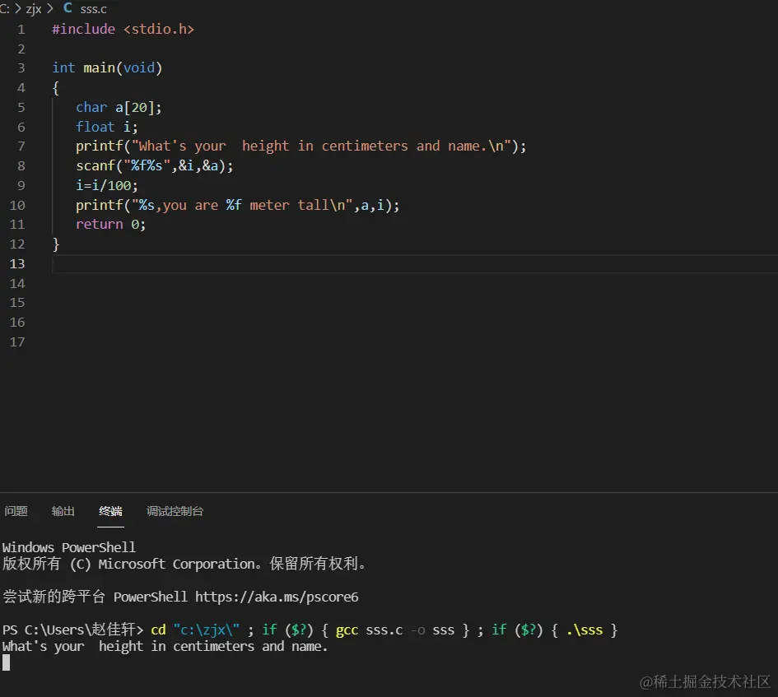Click the 'i=i/100;' statement

pos(107,185)
